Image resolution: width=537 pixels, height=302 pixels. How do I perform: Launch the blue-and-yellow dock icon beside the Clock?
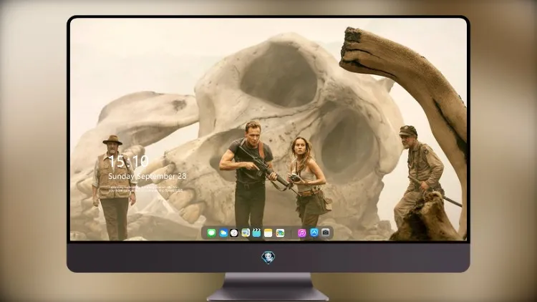click(246, 233)
